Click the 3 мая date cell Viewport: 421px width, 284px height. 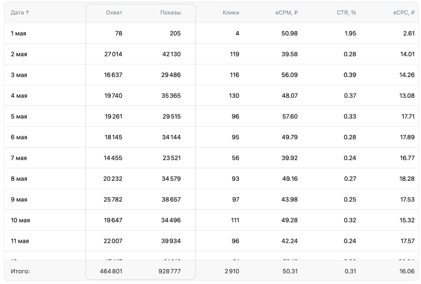pos(19,75)
